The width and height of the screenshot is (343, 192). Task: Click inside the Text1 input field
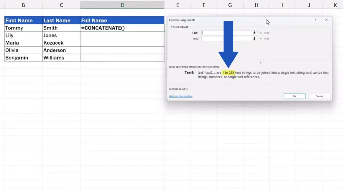[226, 33]
